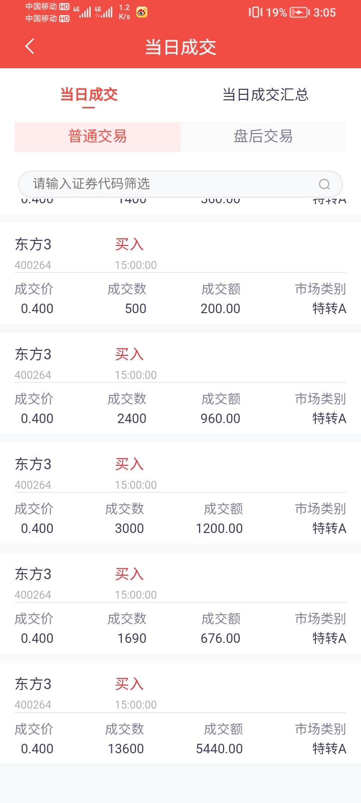The height and width of the screenshot is (803, 361).
Task: Focus the 请输入证券代码筛选 search field
Action: click(180, 184)
